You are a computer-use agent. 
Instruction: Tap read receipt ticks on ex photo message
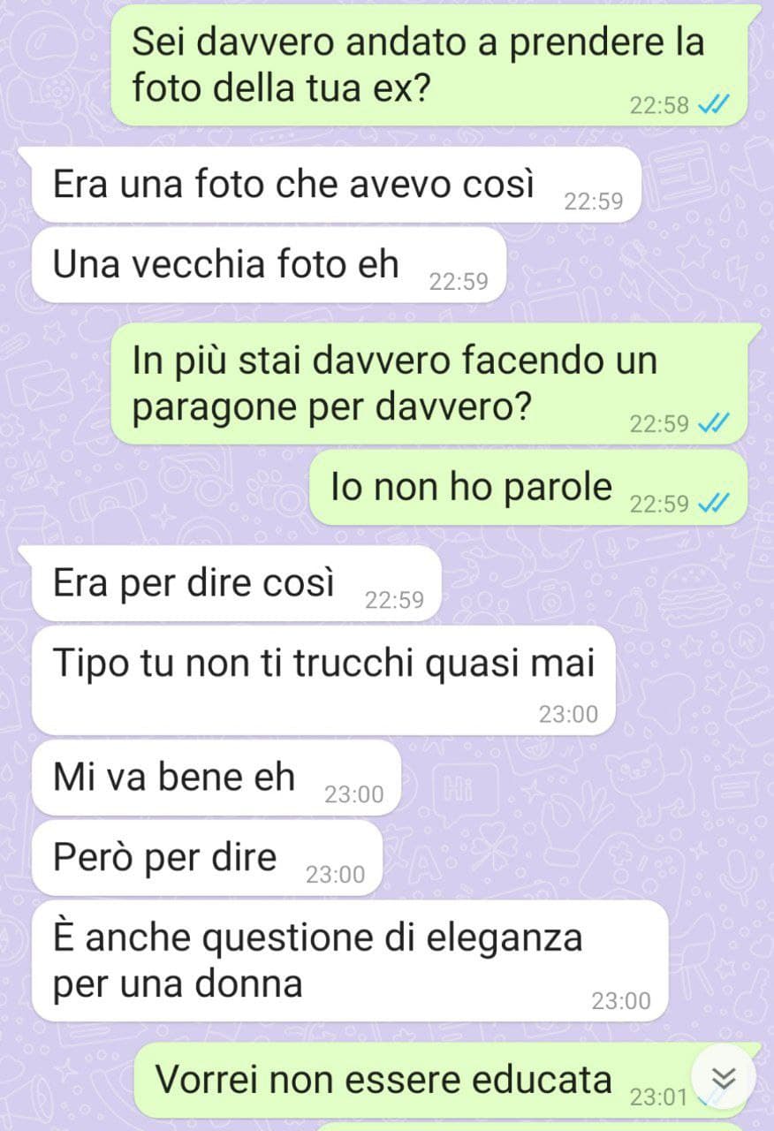(x=713, y=106)
